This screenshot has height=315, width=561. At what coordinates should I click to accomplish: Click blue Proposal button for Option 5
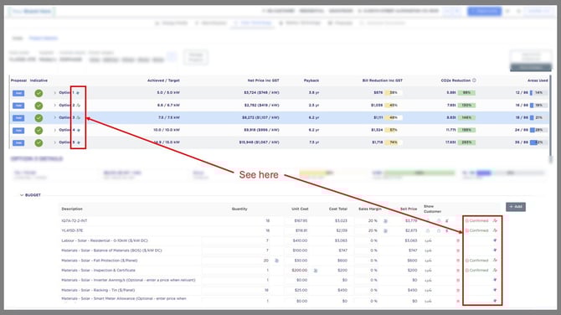click(18, 142)
